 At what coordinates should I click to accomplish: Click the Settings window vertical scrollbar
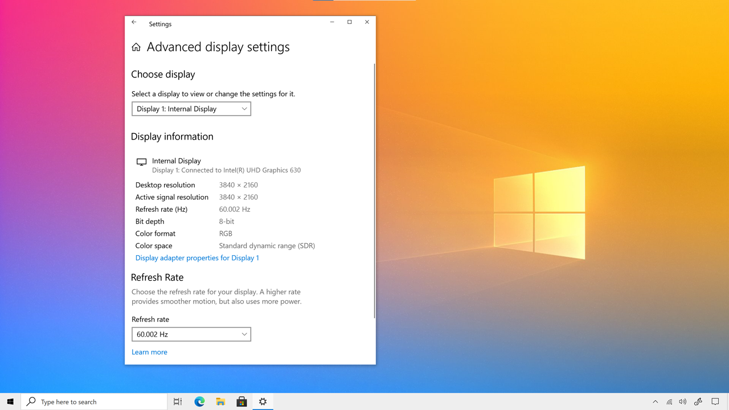[374, 191]
